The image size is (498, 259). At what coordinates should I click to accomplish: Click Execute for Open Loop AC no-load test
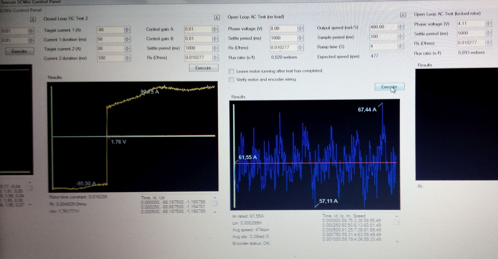(389, 87)
